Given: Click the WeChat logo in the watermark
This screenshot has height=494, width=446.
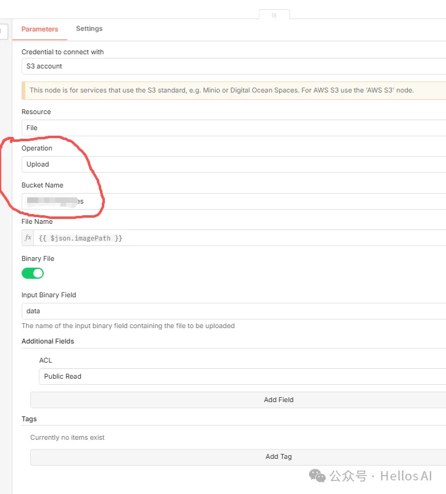Looking at the screenshot, I should (x=317, y=475).
